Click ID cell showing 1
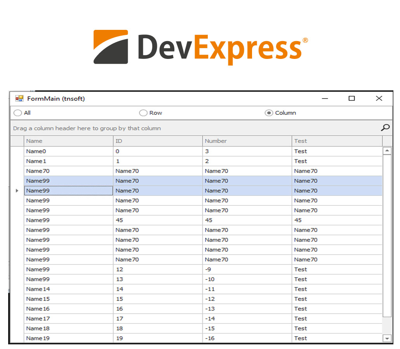This screenshot has height=349, width=400. 158,161
